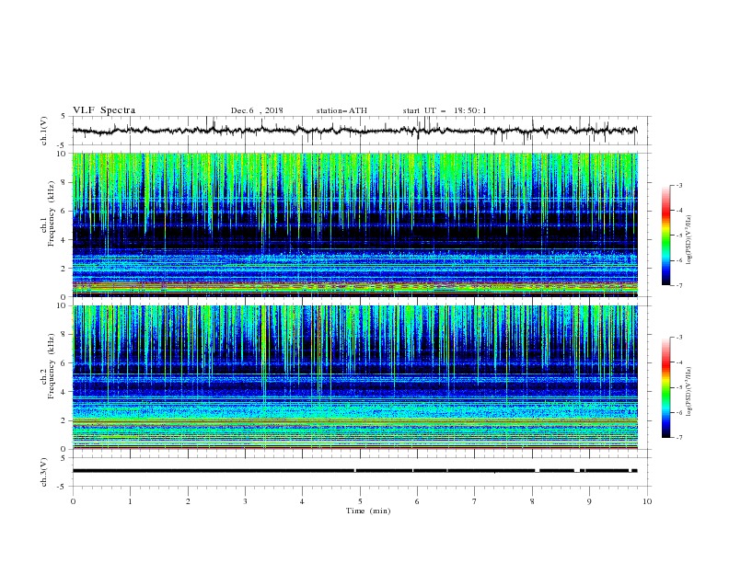Click the "Time (min)" axis title
This screenshot has height=563, width=729.
click(368, 511)
